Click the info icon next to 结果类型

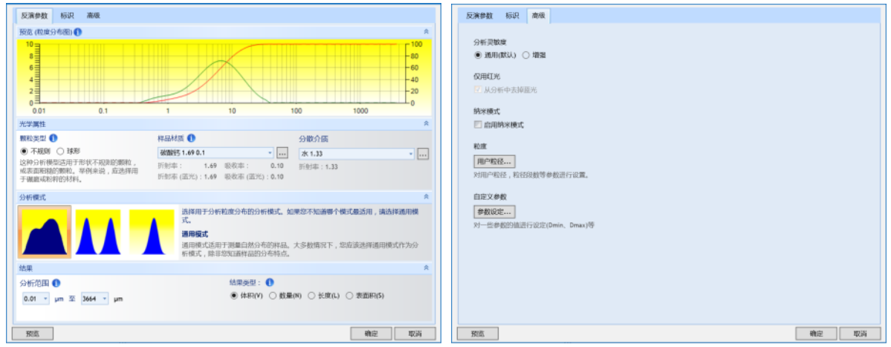coord(270,282)
